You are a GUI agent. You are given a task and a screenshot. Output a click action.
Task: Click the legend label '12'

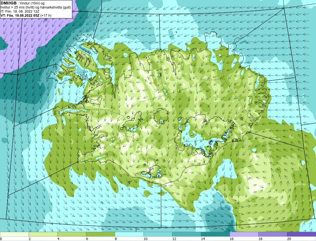coord(174,239)
